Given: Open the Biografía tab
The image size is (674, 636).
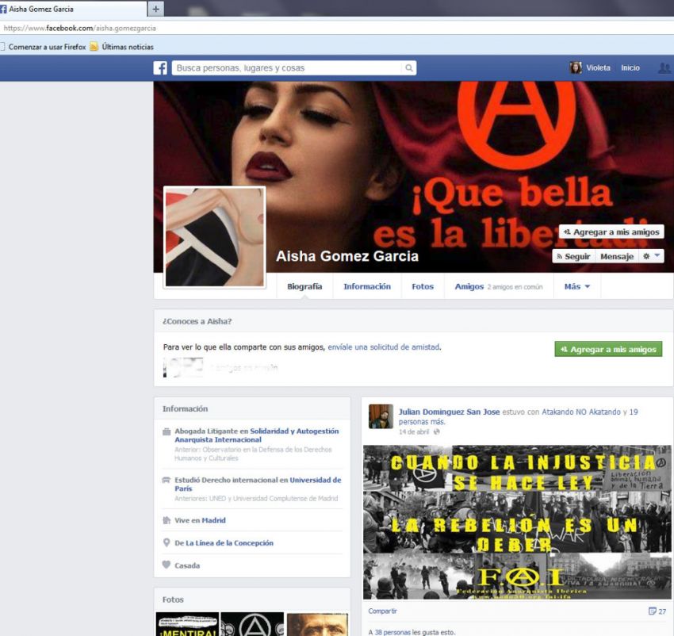Looking at the screenshot, I should [x=304, y=286].
